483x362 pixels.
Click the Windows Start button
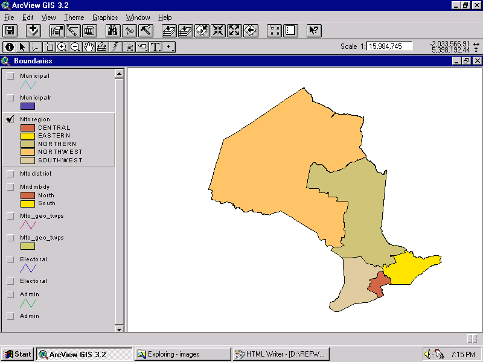pyautogui.click(x=18, y=354)
